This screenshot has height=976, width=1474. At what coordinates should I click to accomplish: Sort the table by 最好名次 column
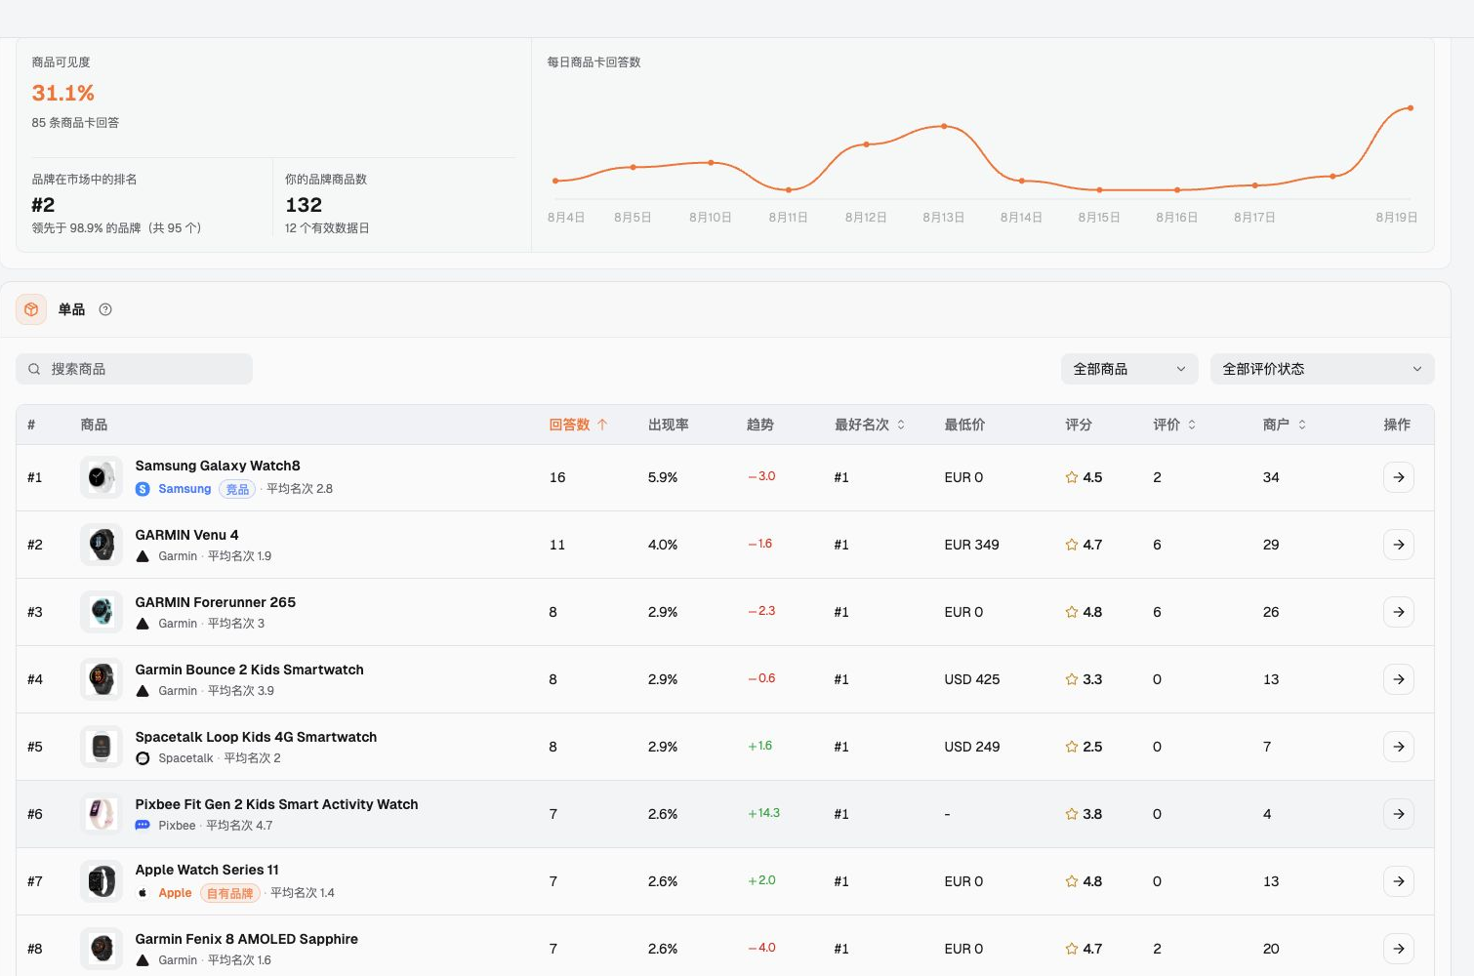pyautogui.click(x=870, y=425)
